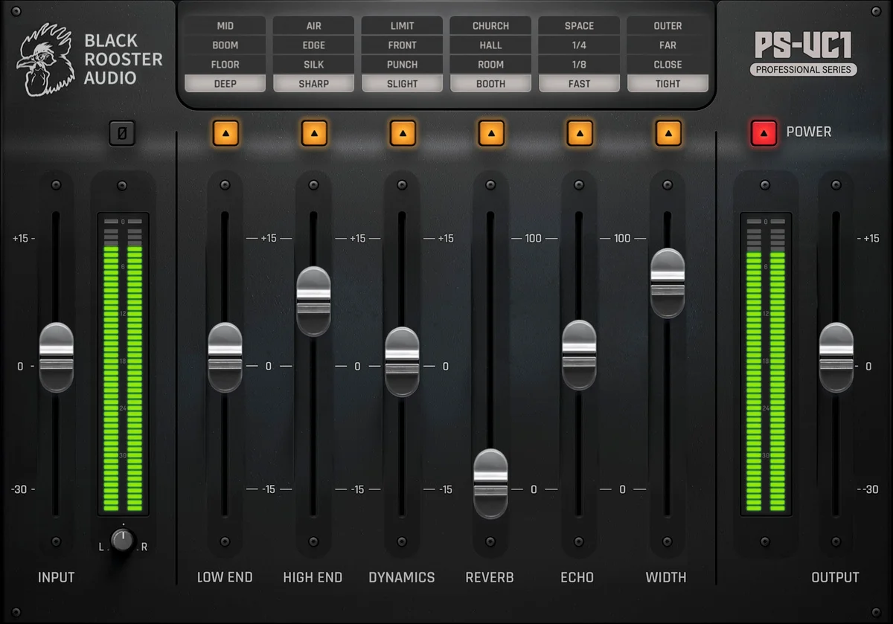This screenshot has height=624, width=893.
Task: Select the FRONT dynamics mode
Action: tap(402, 45)
